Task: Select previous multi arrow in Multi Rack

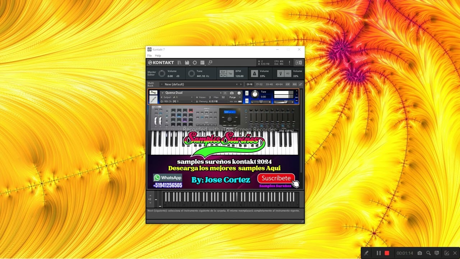Action: coord(236,84)
